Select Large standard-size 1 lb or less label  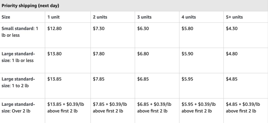(18, 57)
